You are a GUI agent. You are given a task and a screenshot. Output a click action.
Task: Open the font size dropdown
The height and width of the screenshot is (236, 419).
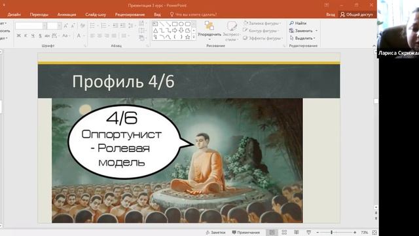coord(60,26)
